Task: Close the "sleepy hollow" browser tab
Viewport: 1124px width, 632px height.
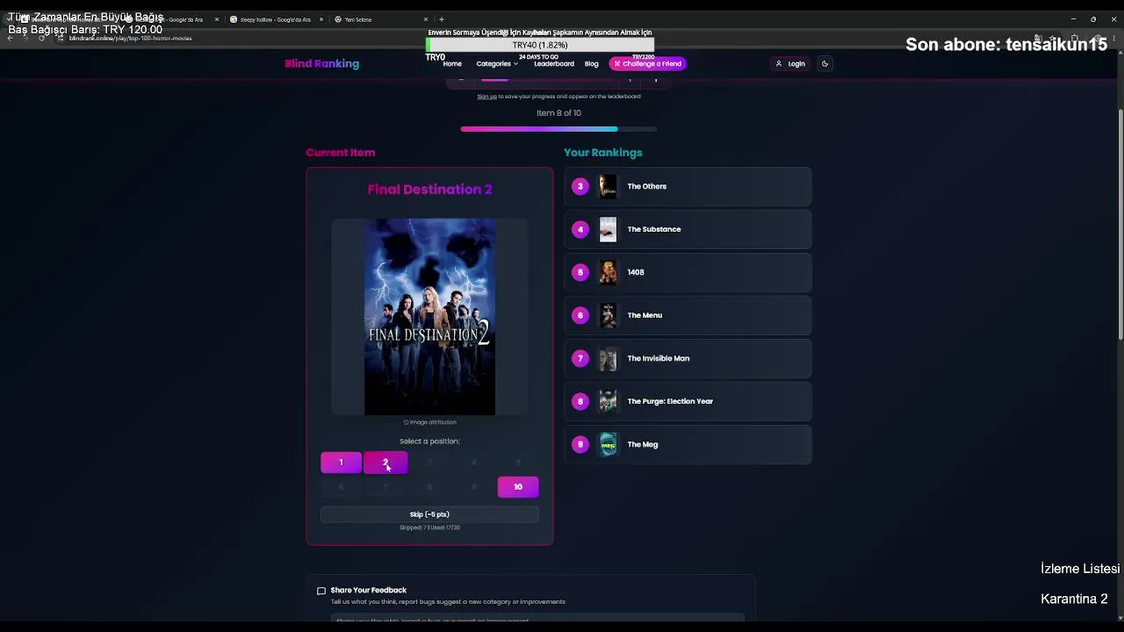Action: [321, 19]
